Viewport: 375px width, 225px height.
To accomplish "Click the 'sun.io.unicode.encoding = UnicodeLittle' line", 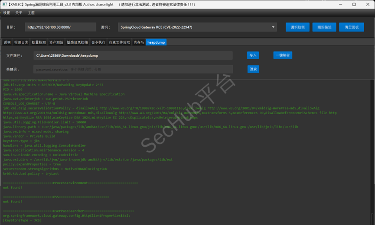I will point(40,155).
